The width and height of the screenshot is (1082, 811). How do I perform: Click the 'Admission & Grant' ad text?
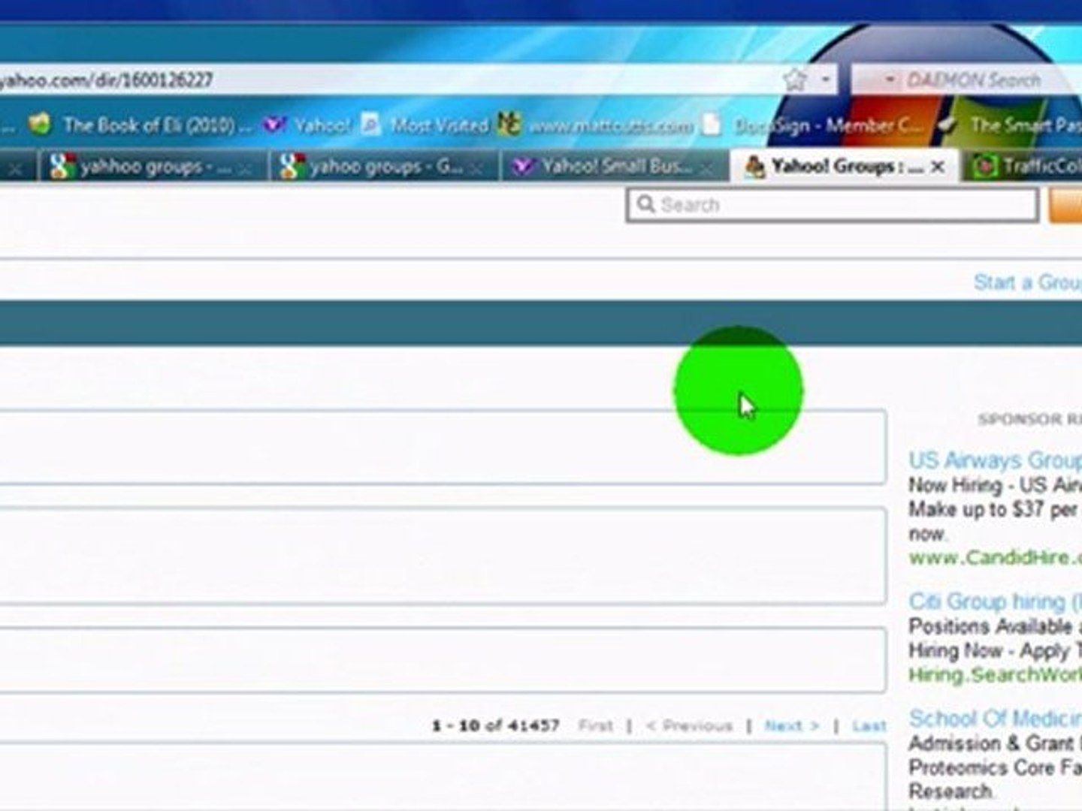[x=995, y=743]
